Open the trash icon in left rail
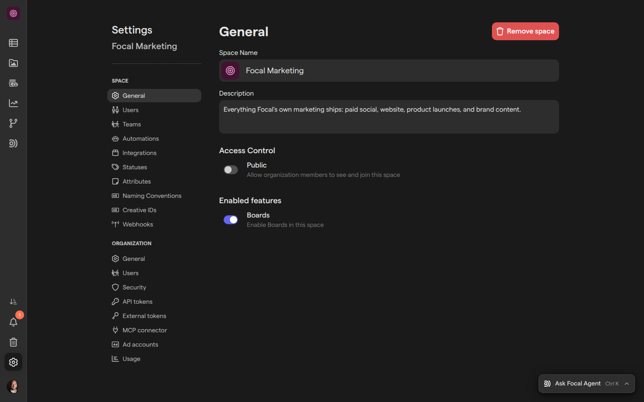Image resolution: width=644 pixels, height=402 pixels. pyautogui.click(x=13, y=342)
